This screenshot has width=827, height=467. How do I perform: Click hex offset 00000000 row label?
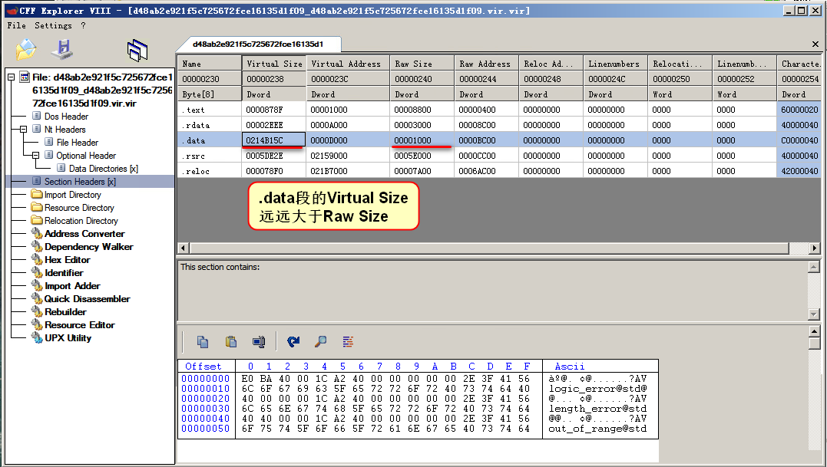pos(206,379)
